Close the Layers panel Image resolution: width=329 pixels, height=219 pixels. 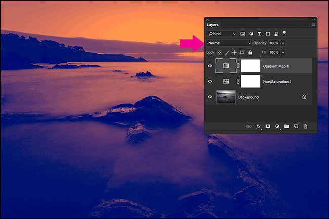[207, 20]
